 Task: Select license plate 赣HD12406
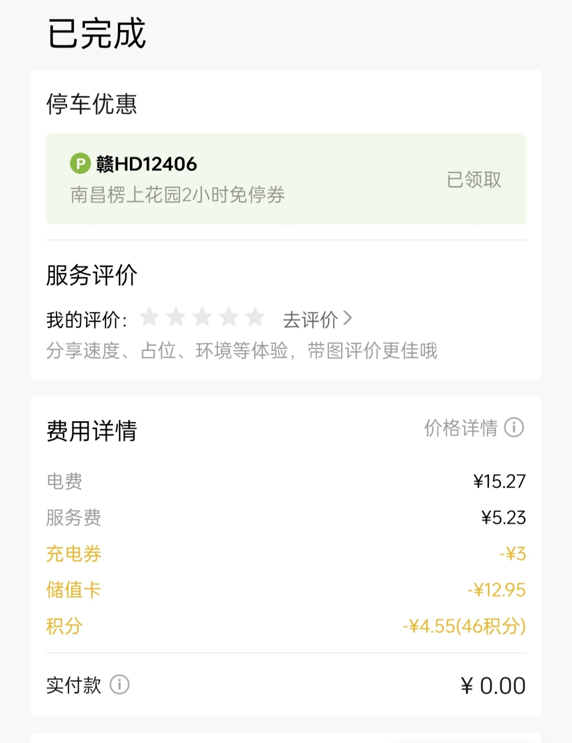click(x=147, y=164)
